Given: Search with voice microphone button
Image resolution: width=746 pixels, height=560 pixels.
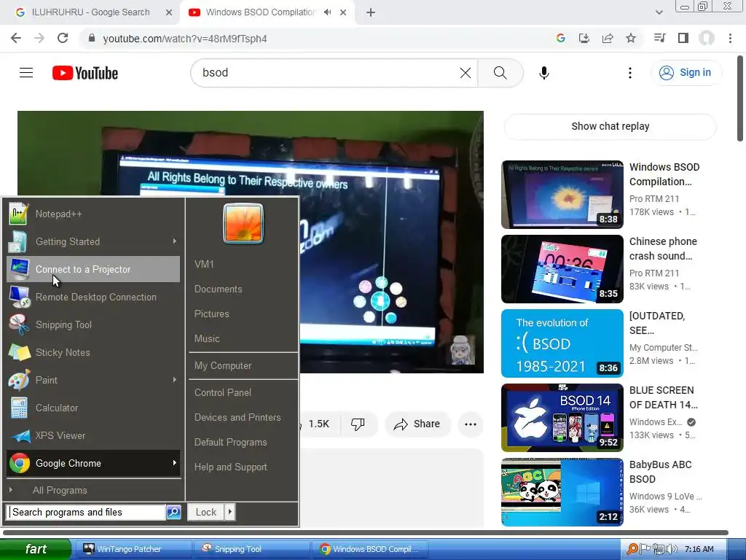Looking at the screenshot, I should coord(543,73).
